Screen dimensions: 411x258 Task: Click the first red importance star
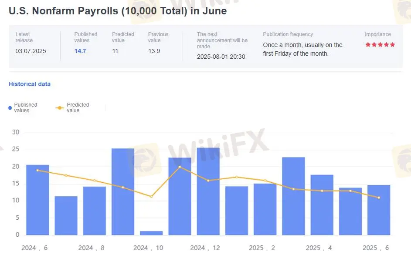click(x=368, y=45)
